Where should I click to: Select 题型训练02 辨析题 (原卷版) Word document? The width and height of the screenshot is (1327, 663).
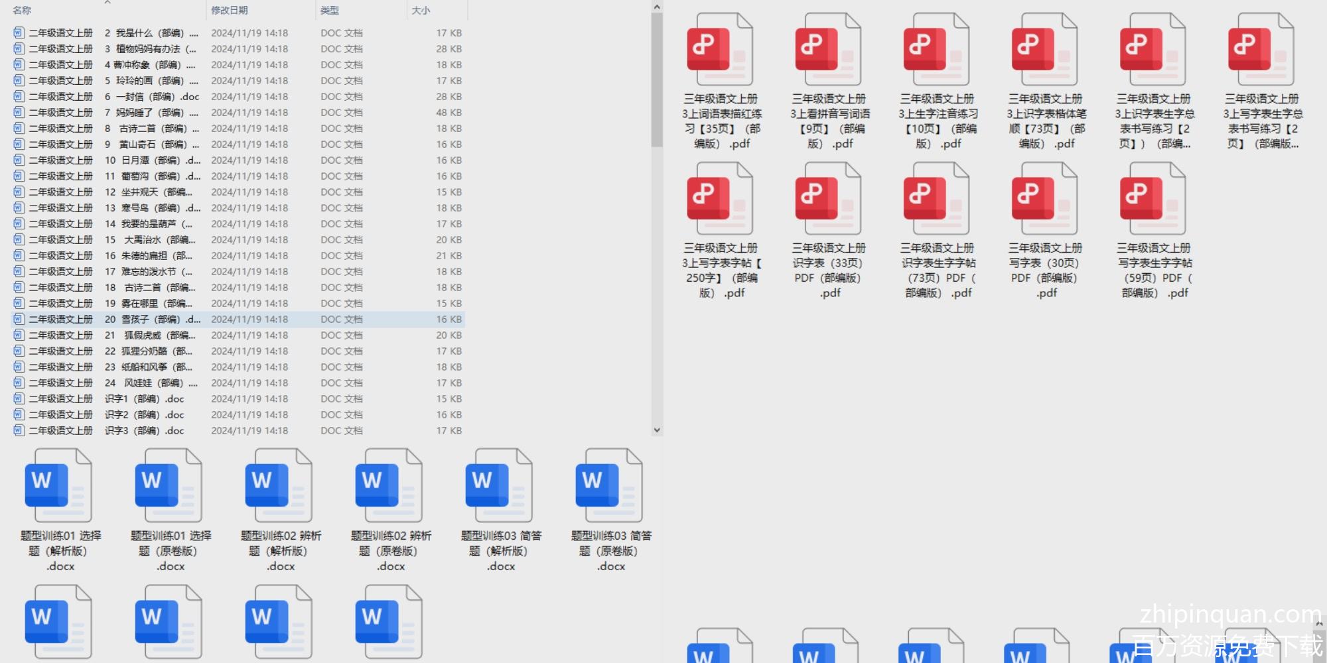(x=389, y=486)
